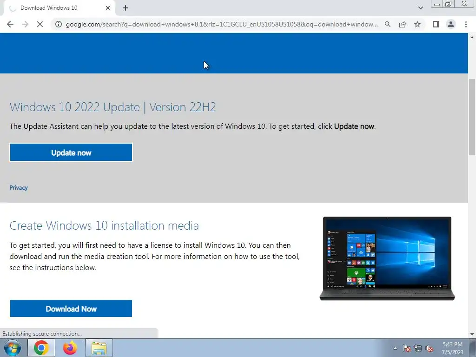Open the Privacy link
476x357 pixels.
19,188
